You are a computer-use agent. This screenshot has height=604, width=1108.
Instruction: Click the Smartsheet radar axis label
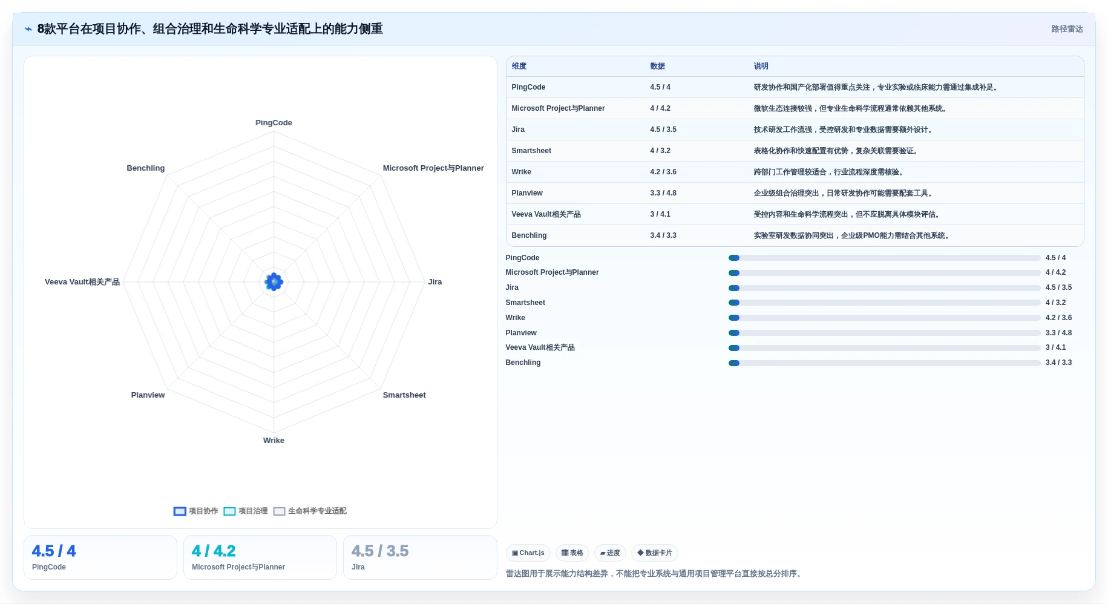click(404, 395)
